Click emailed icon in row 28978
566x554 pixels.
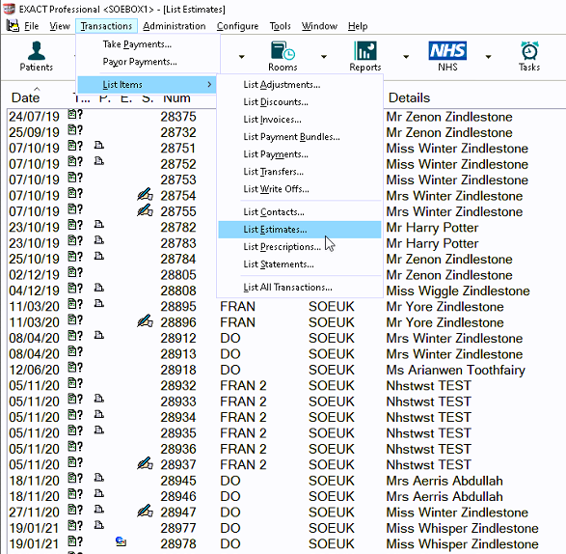[x=121, y=541]
